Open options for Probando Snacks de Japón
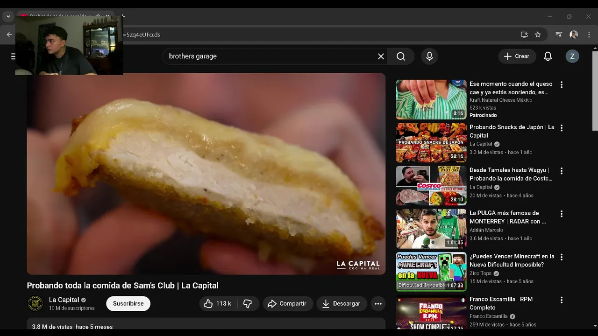Image resolution: width=598 pixels, height=336 pixels. (562, 128)
